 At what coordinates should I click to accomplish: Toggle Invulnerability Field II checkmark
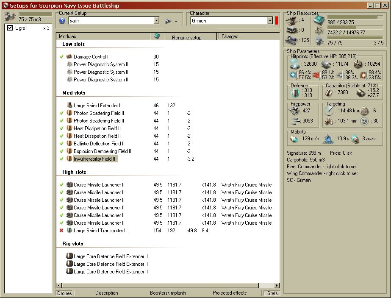[x=61, y=159]
